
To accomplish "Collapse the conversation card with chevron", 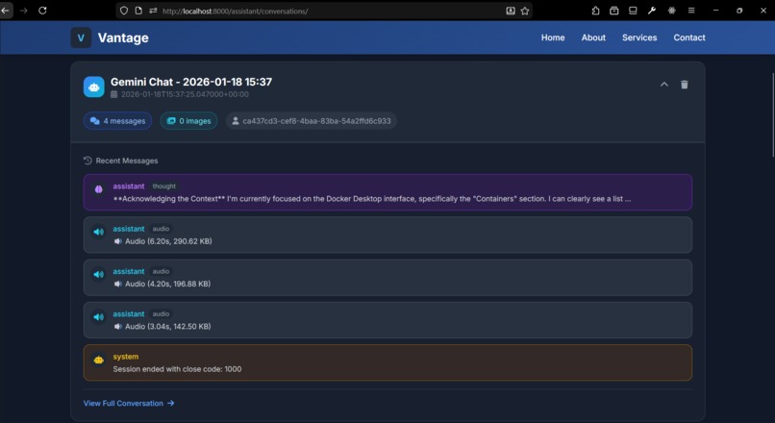I will (664, 85).
